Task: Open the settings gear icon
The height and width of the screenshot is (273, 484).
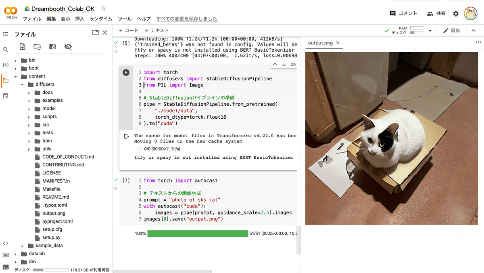Action: [456, 14]
